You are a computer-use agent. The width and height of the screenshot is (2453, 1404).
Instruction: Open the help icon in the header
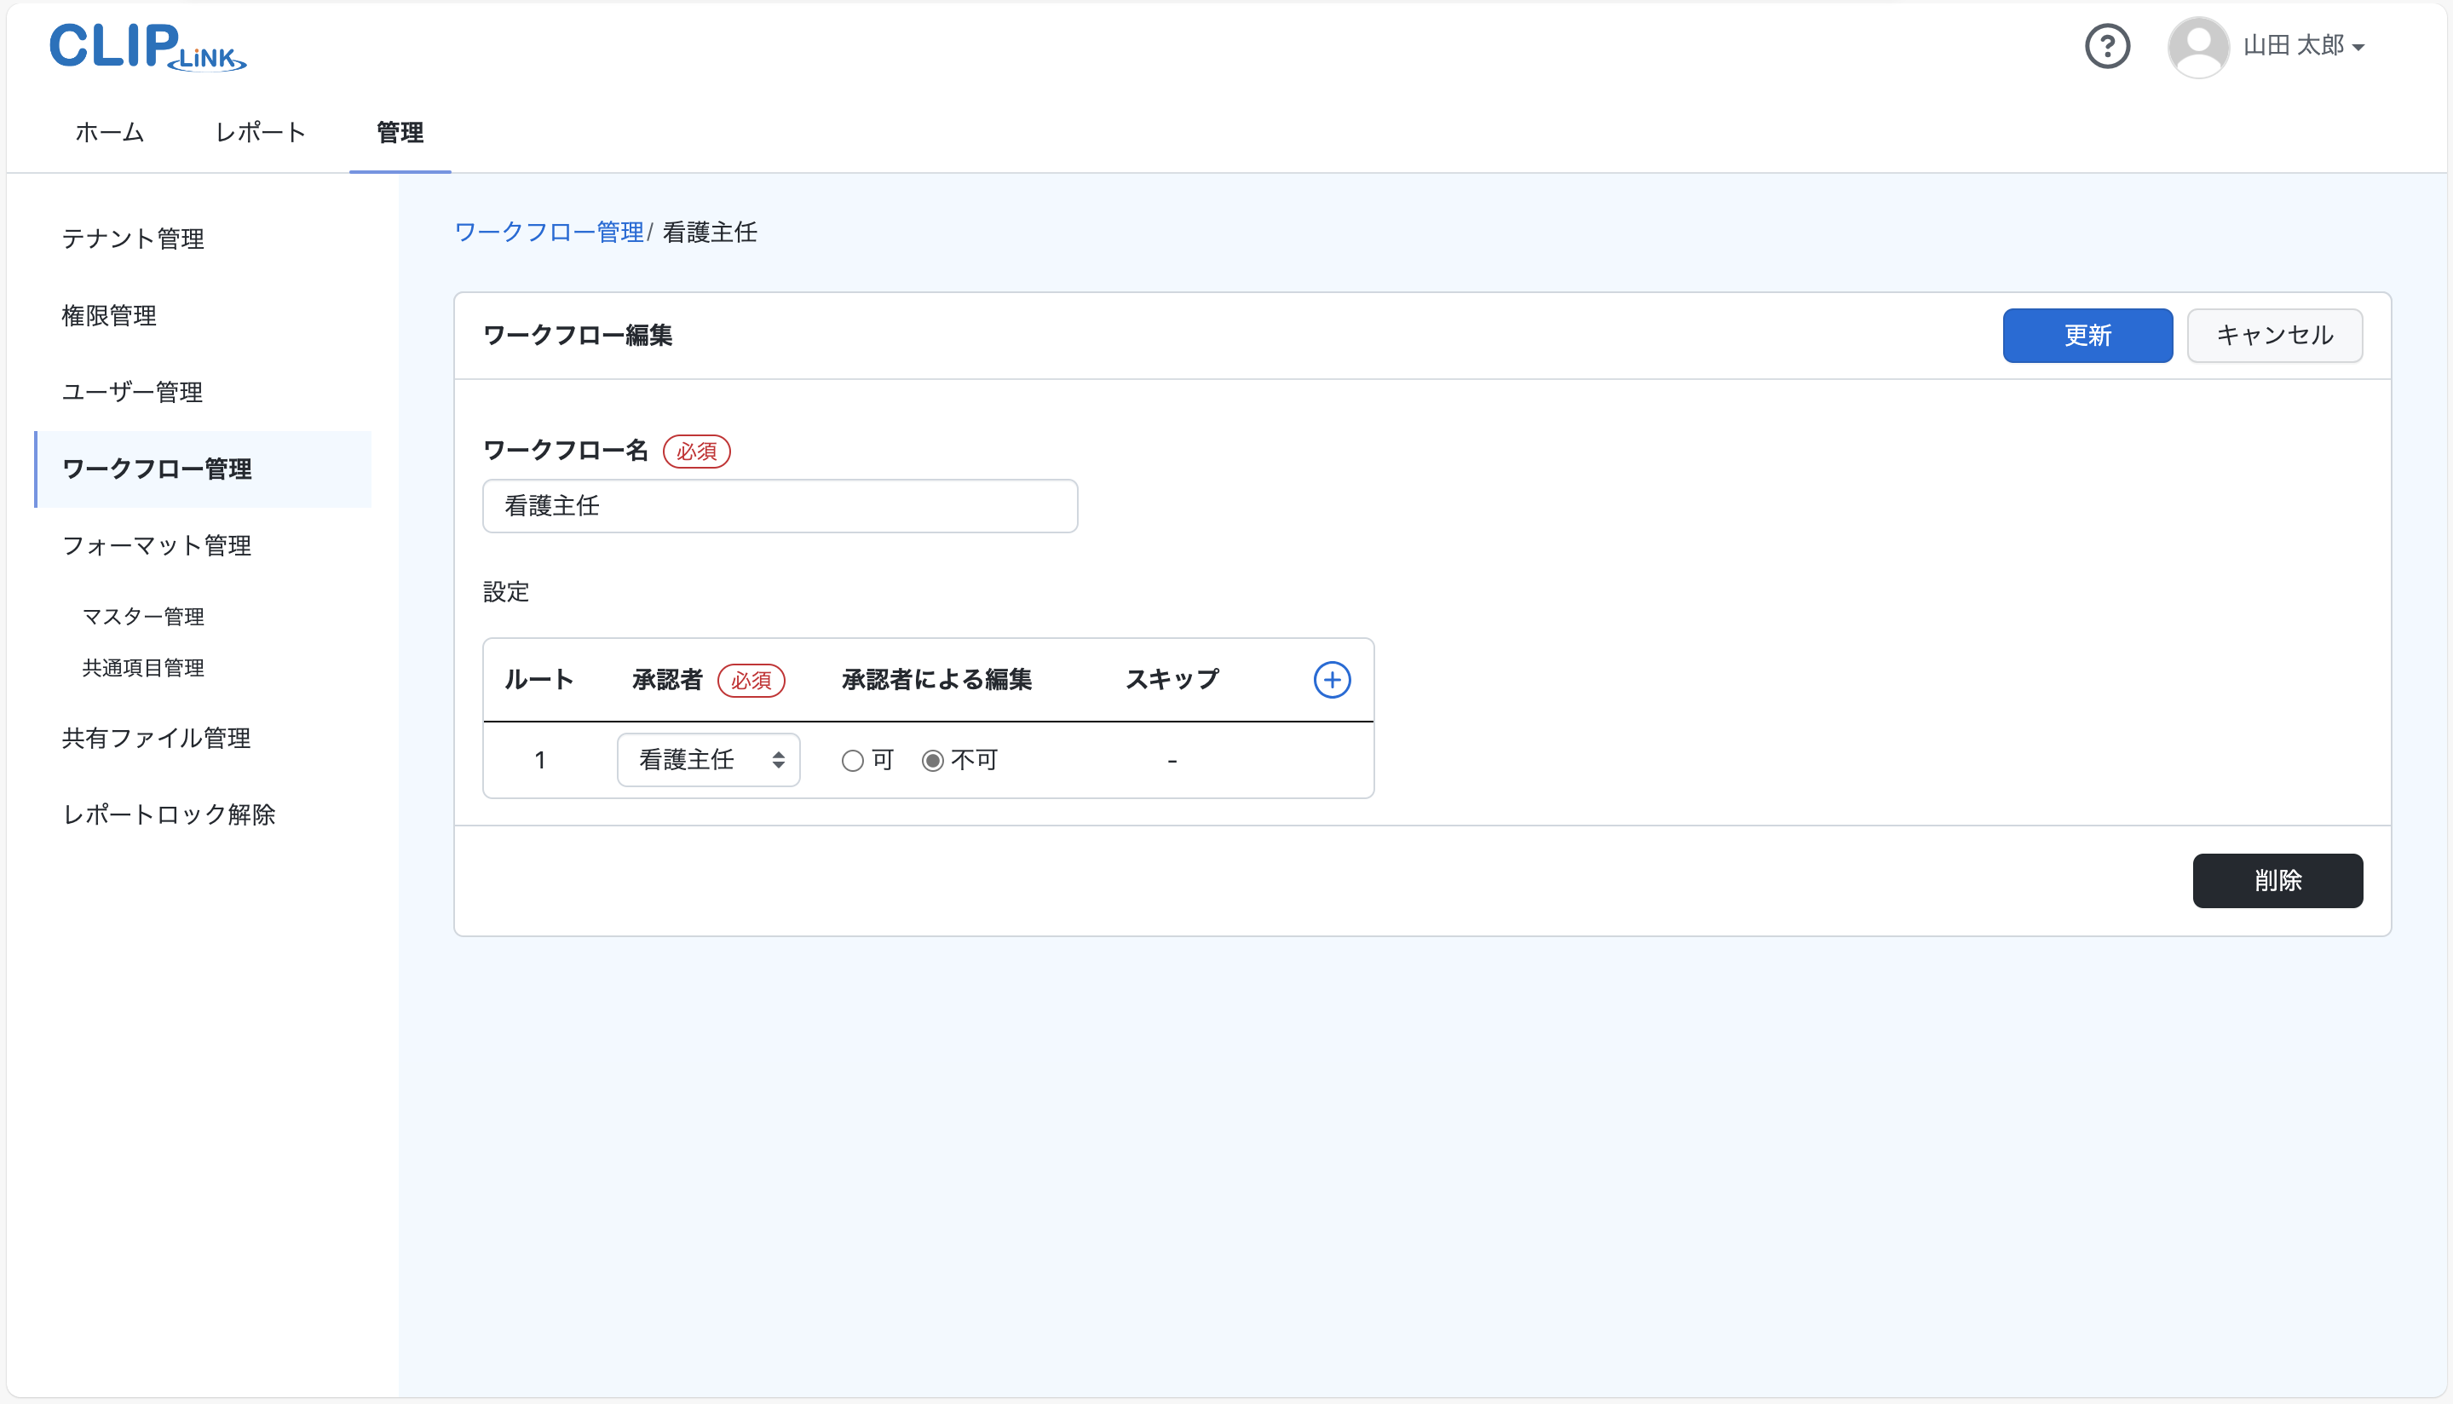tap(2108, 45)
